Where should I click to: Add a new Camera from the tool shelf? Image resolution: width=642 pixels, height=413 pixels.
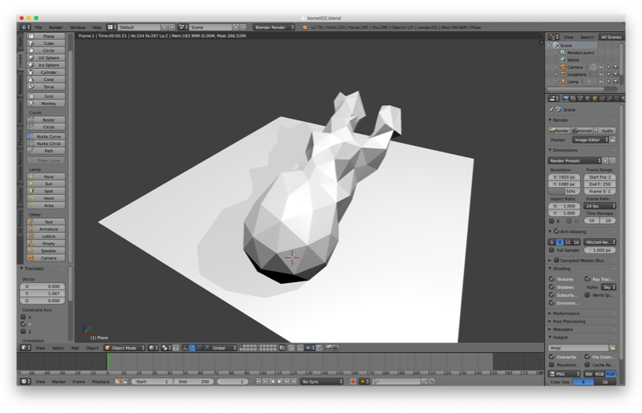click(48, 257)
